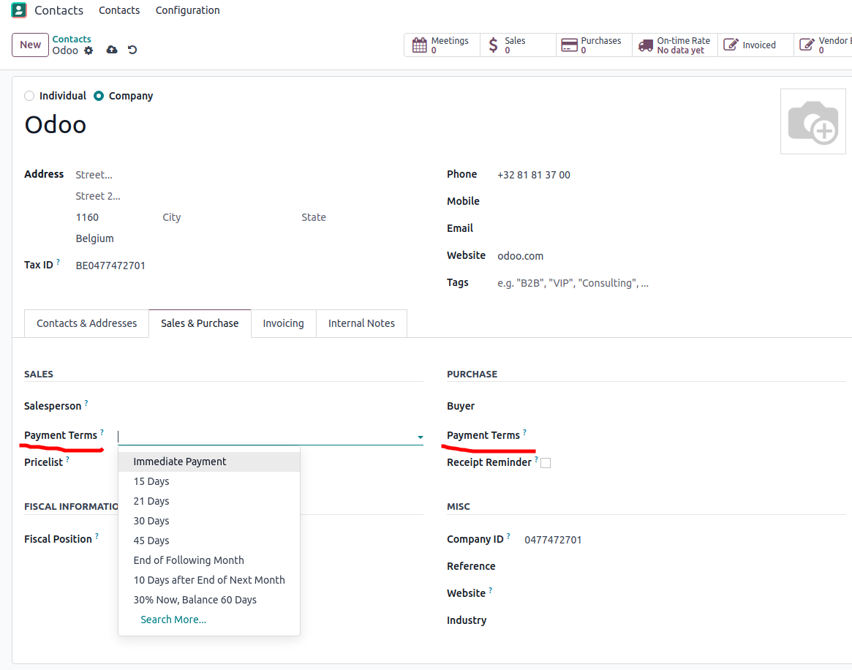
Task: Choose Immediate Payment from dropdown
Action: pyautogui.click(x=208, y=462)
